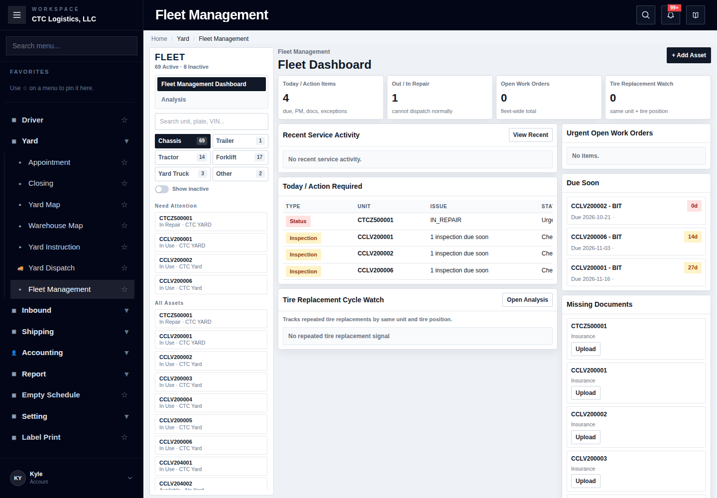Open Warehouse Map menu item

pos(72,226)
